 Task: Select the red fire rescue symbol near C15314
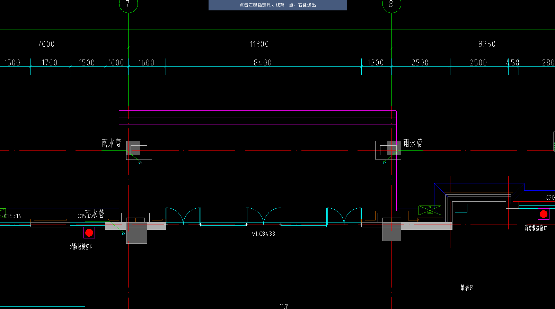(89, 233)
